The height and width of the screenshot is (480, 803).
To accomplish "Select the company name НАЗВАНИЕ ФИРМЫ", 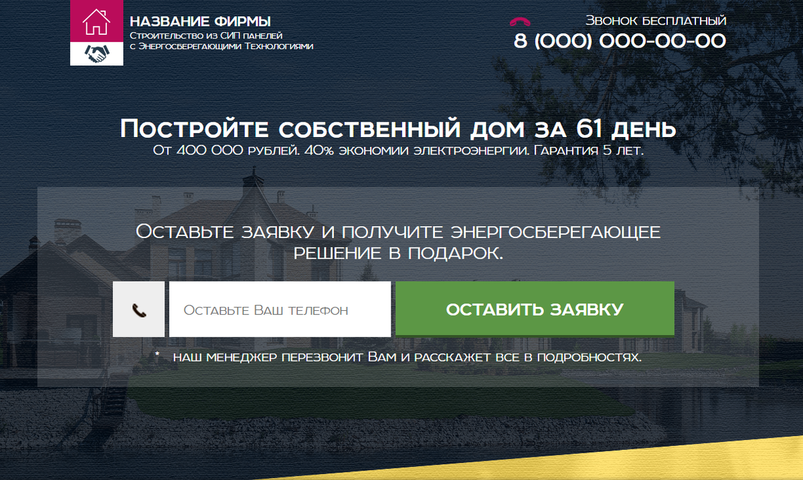I will pos(200,20).
